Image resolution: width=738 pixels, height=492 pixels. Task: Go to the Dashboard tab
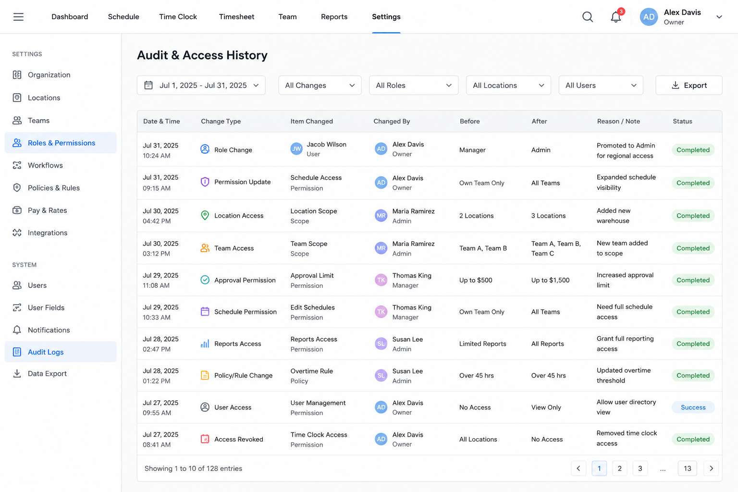[70, 17]
